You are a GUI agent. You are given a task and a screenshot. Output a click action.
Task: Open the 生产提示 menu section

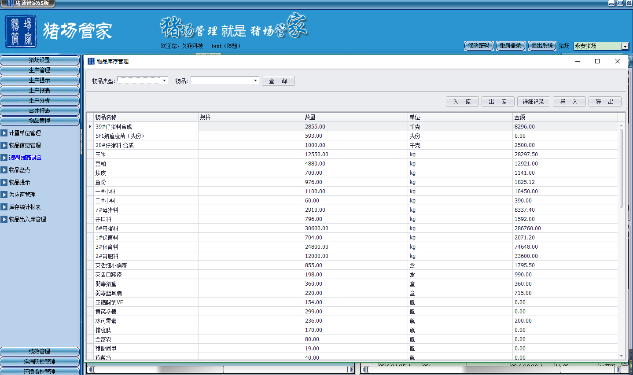pos(40,80)
